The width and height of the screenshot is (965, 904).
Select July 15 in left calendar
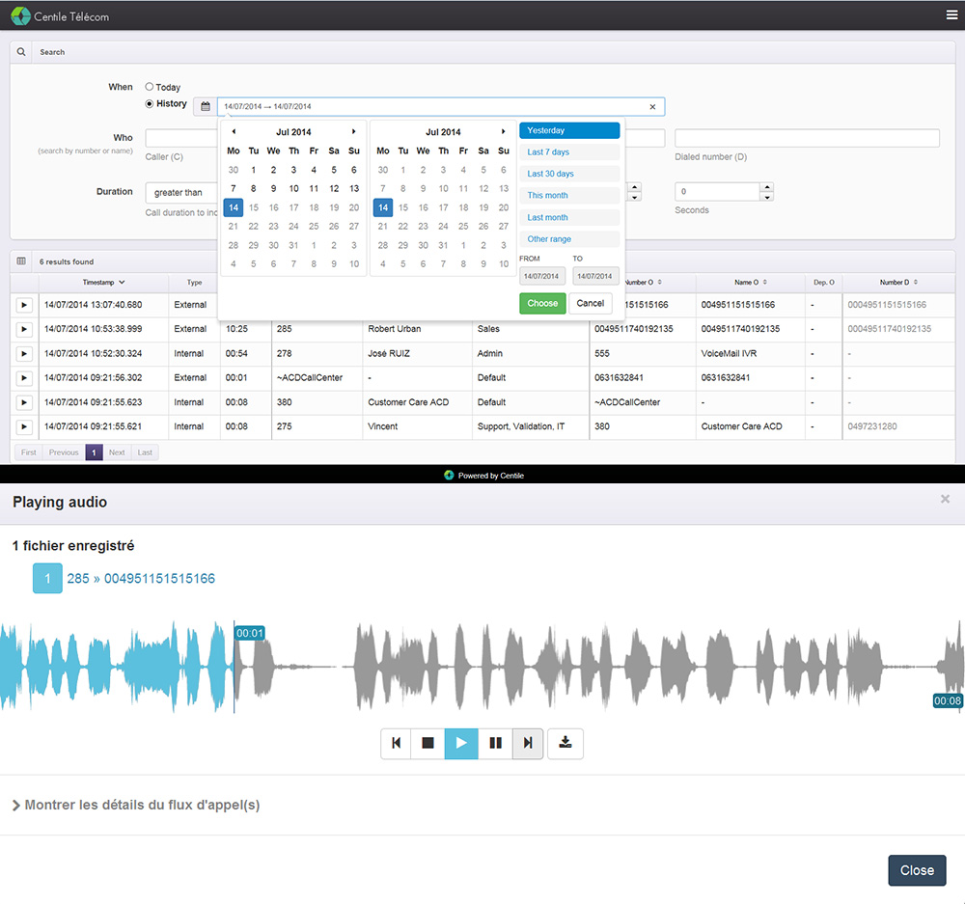click(x=254, y=208)
